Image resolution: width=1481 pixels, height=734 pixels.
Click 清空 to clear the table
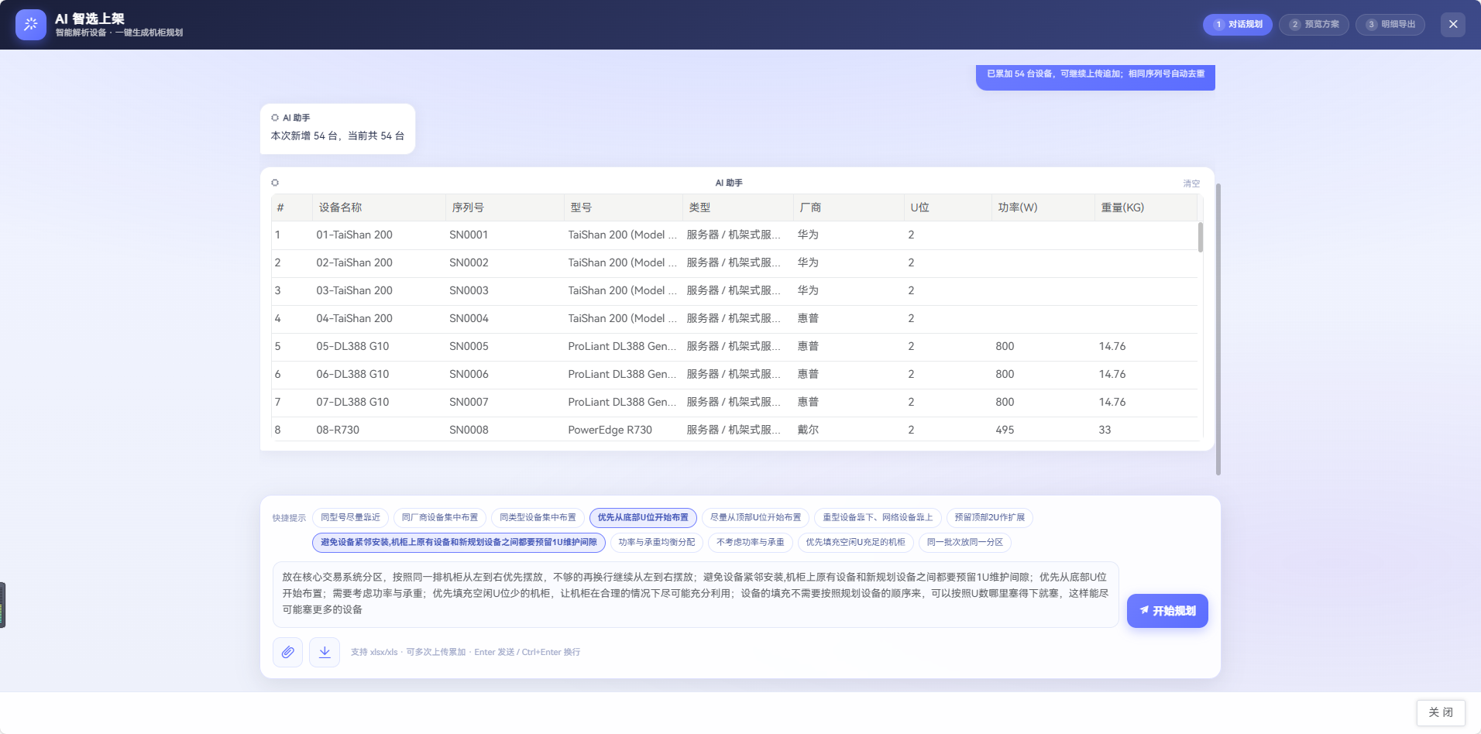pos(1191,183)
